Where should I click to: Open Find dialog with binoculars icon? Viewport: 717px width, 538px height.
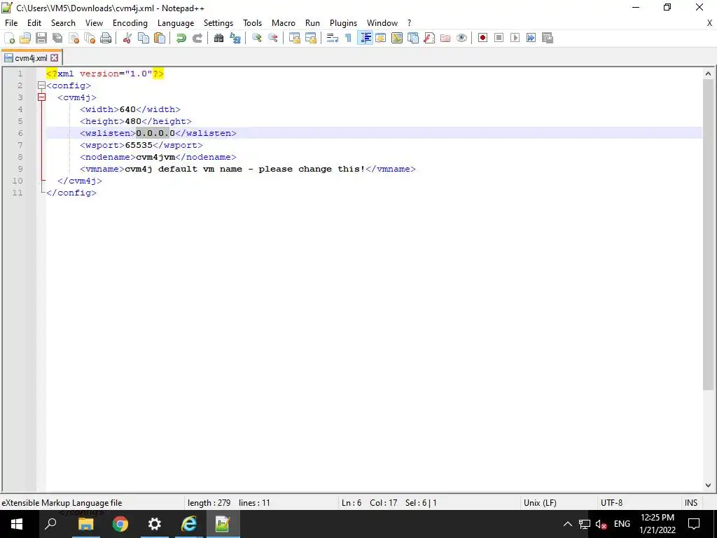point(218,38)
